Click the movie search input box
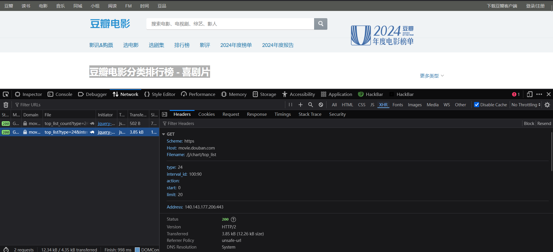The image size is (553, 252). coord(230,24)
